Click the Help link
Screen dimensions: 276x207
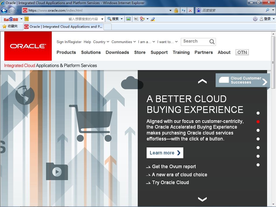pyautogui.click(x=87, y=42)
